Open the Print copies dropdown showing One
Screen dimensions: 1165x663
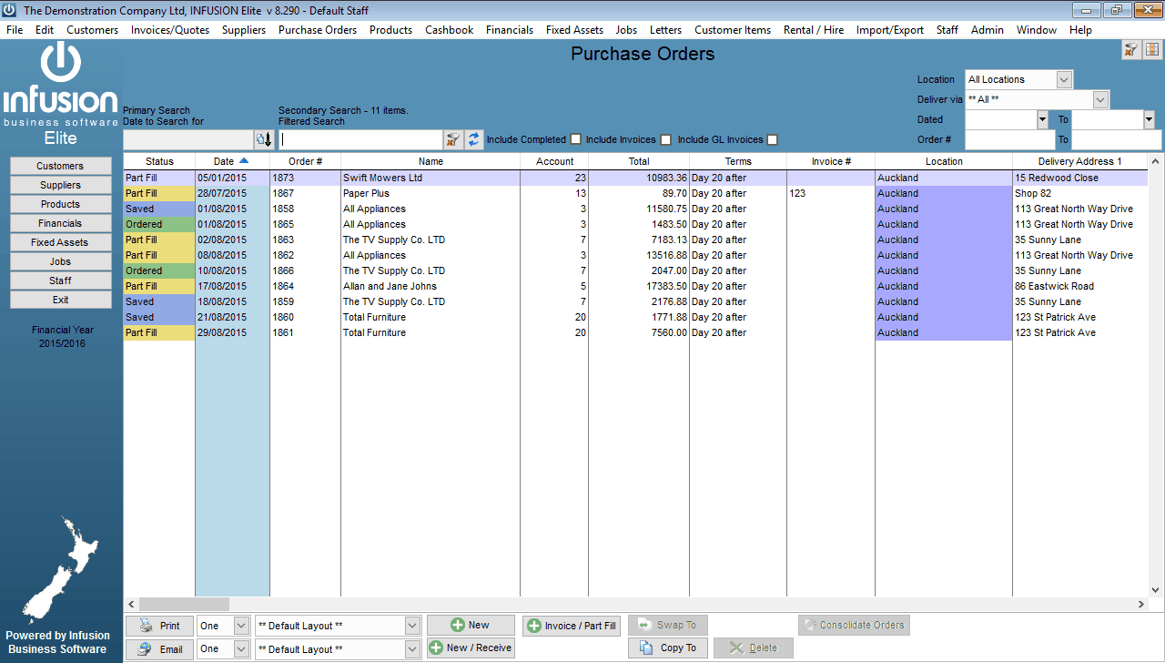(241, 626)
